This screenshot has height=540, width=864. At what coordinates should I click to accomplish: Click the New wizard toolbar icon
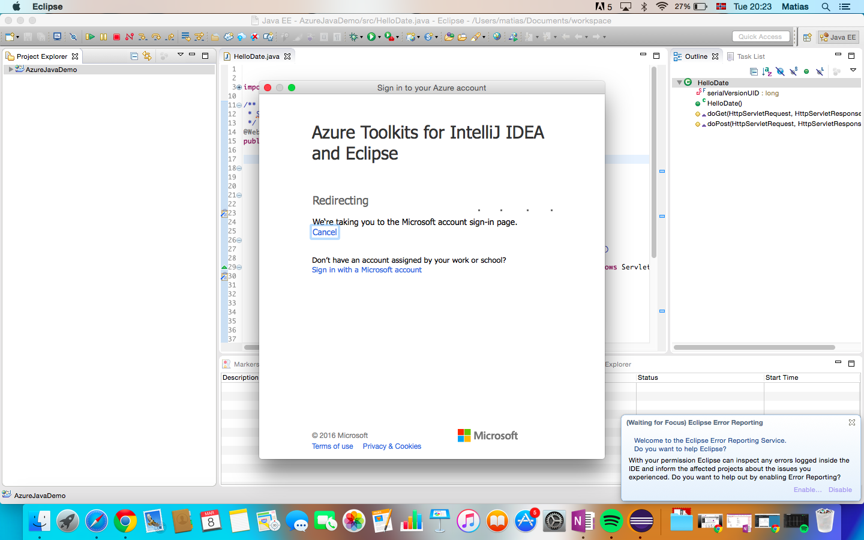point(10,37)
